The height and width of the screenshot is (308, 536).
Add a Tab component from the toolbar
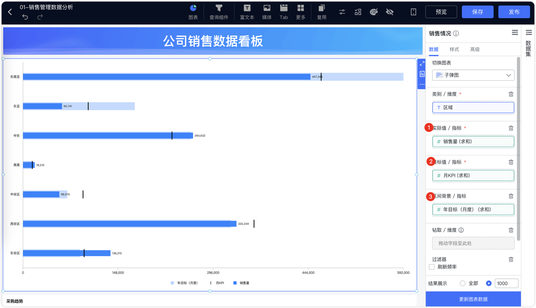pyautogui.click(x=284, y=12)
